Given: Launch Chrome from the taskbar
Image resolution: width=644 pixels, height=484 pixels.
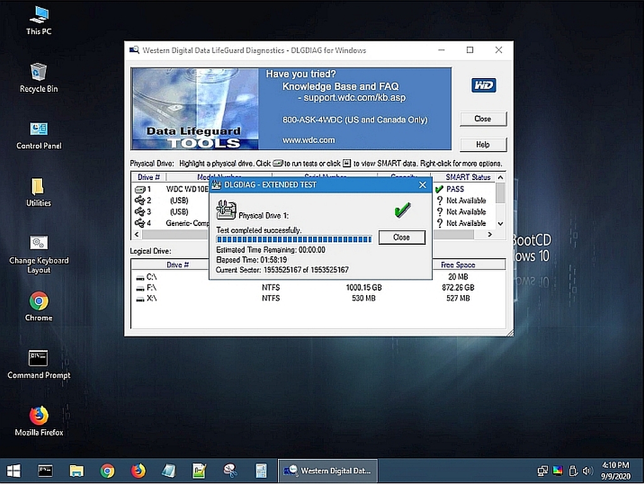Looking at the screenshot, I should click(107, 471).
